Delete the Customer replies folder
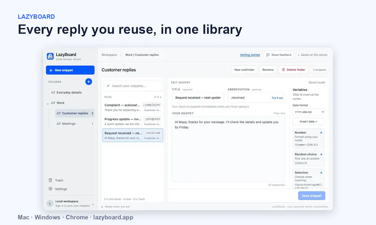 (293, 70)
